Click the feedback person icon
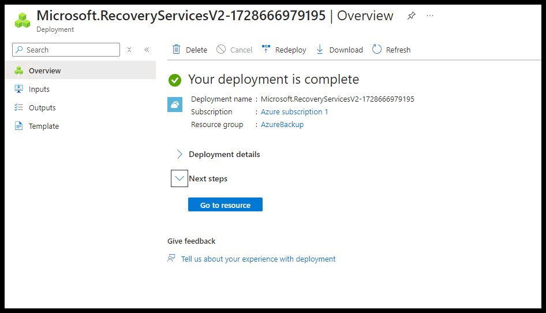 click(x=171, y=258)
